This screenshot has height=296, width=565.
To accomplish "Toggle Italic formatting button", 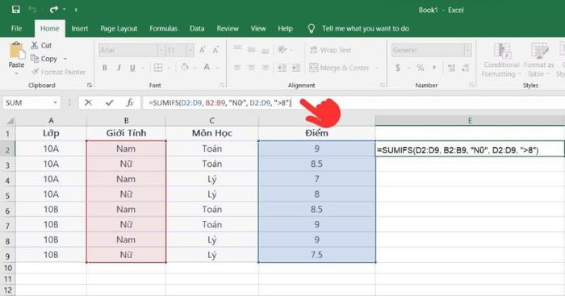I will click(x=119, y=68).
